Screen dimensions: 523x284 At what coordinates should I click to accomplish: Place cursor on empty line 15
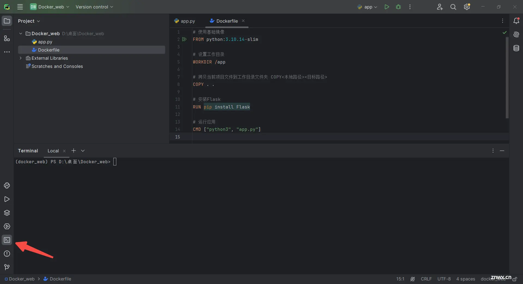coord(350,137)
